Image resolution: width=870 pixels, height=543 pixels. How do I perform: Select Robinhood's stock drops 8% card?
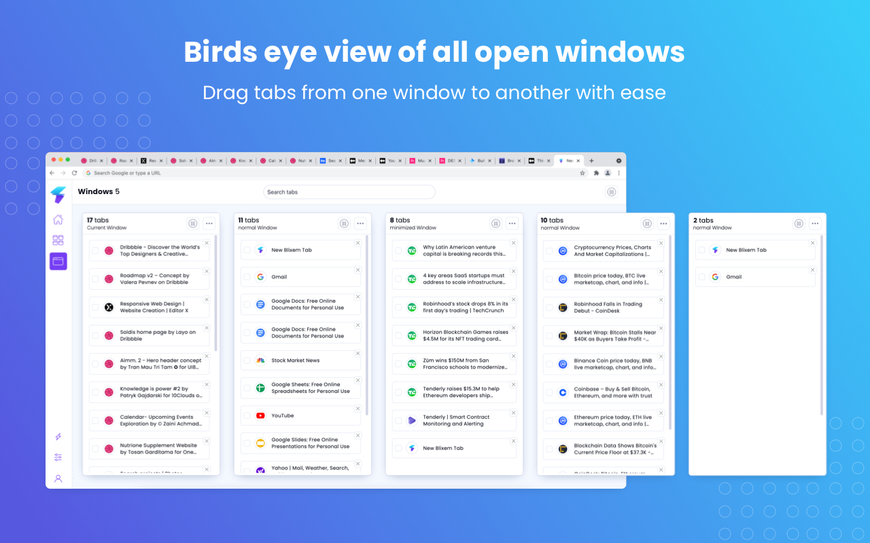coord(453,307)
